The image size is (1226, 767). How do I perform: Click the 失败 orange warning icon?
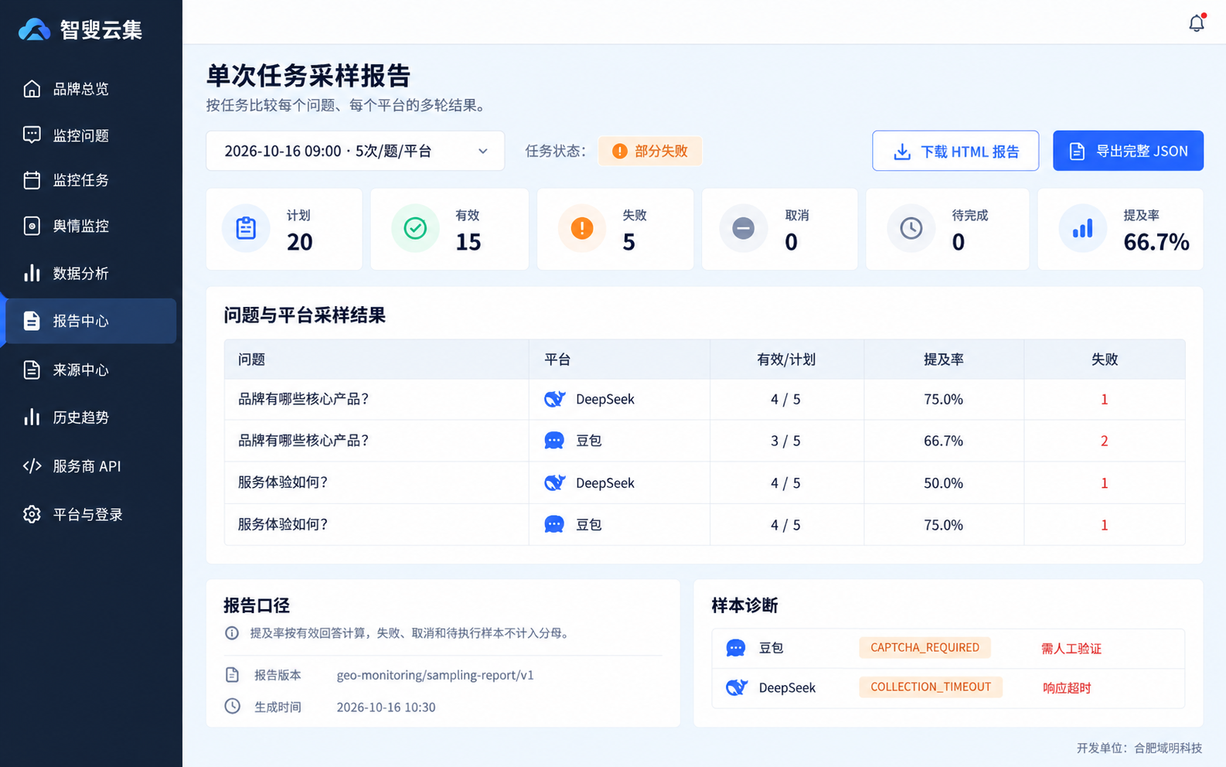[582, 228]
